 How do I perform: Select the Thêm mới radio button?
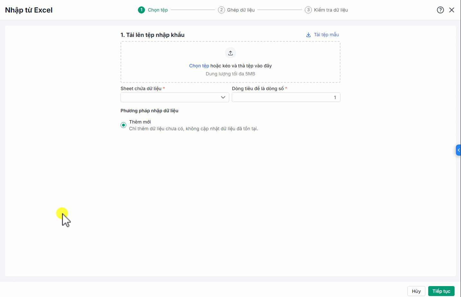pyautogui.click(x=123, y=125)
